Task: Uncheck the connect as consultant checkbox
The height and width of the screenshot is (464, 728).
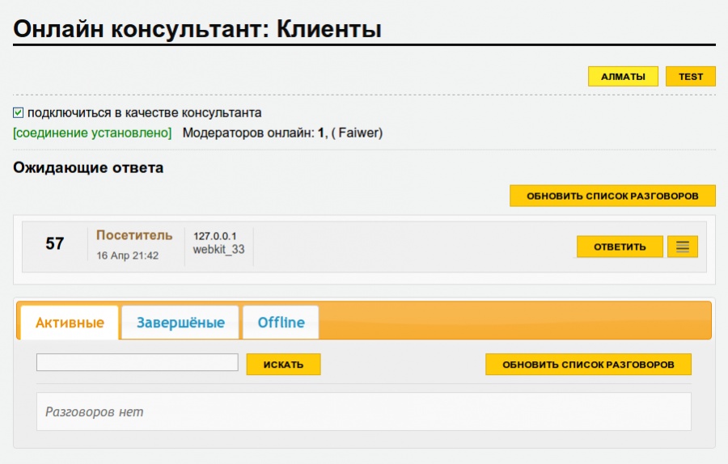Action: point(19,113)
